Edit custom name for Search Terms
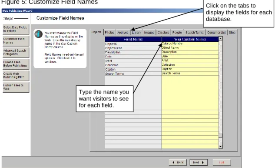 click(190, 74)
